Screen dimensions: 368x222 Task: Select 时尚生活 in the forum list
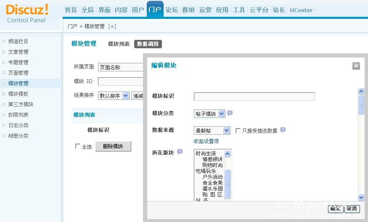pos(206,154)
